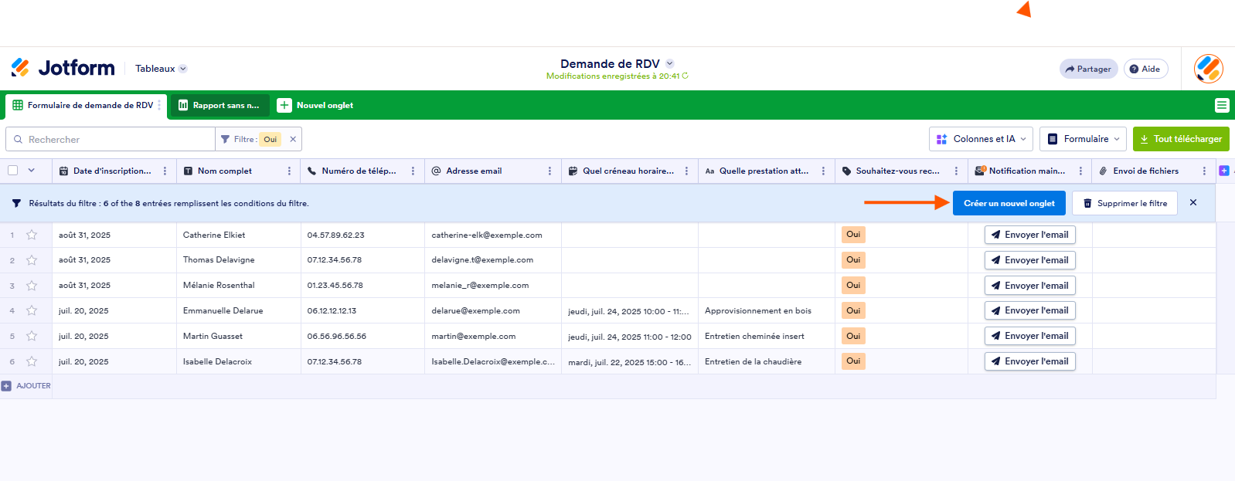
Task: Switch to Formulaire de demande de RDV tab
Action: pos(85,106)
